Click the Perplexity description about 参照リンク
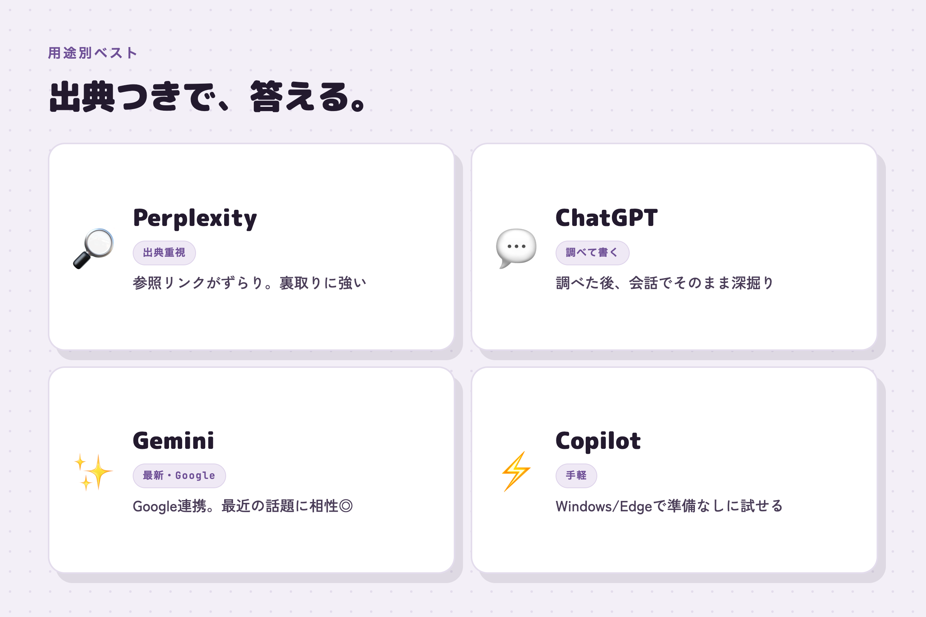The height and width of the screenshot is (617, 926). pyautogui.click(x=250, y=283)
